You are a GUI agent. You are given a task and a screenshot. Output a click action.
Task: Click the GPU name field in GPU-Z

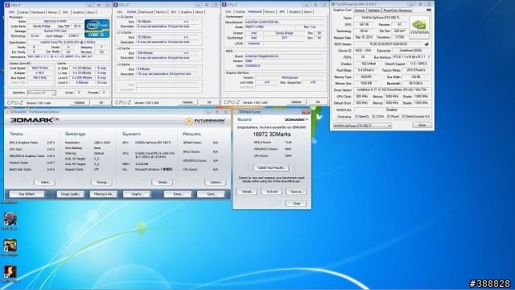(x=381, y=18)
